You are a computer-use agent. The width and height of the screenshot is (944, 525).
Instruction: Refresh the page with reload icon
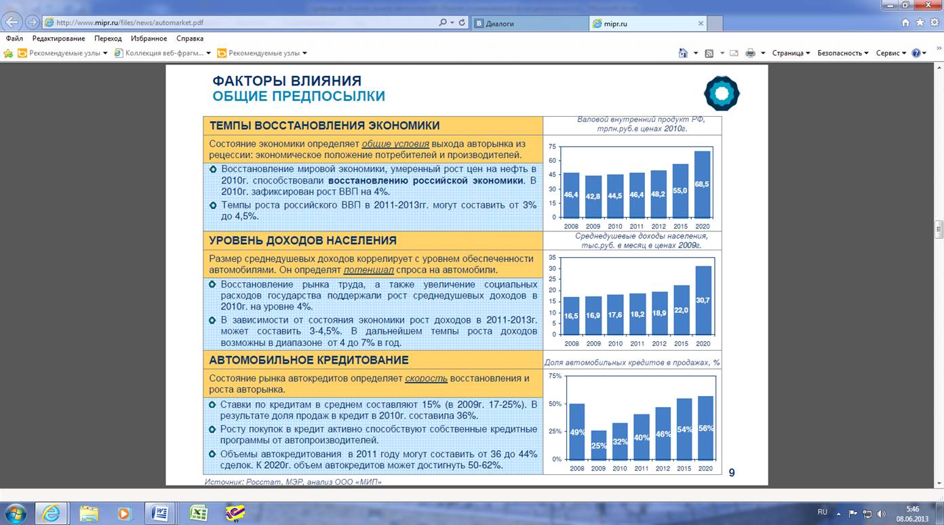pos(462,22)
